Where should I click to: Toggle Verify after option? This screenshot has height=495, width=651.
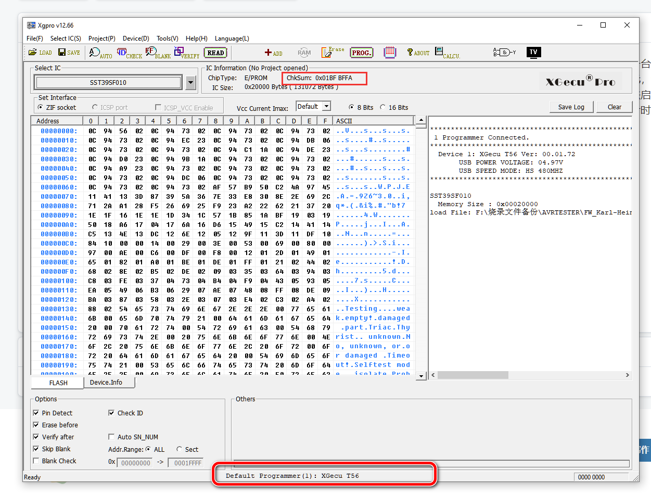click(53, 437)
